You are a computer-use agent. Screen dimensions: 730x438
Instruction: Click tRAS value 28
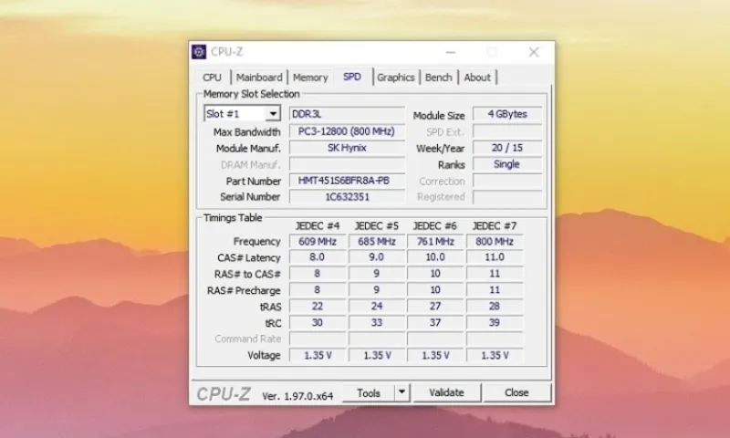click(495, 306)
